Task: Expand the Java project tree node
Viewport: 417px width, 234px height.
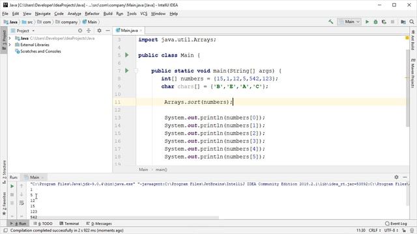Action: (x=10, y=38)
